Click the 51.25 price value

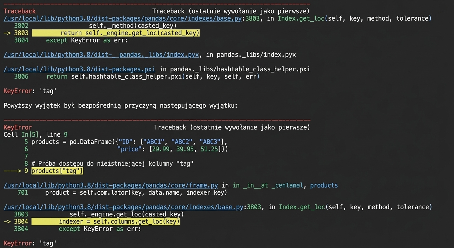(x=210, y=149)
